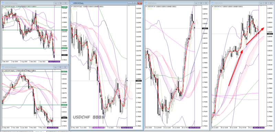Click the '22 Sep 2024' date on Weekly axis
The image size is (275, 132).
(x=6, y=128)
